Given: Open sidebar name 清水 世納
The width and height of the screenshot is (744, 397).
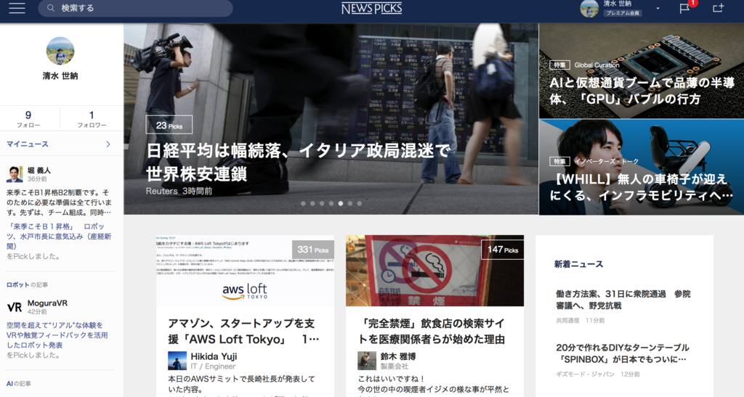Looking at the screenshot, I should click(x=60, y=75).
